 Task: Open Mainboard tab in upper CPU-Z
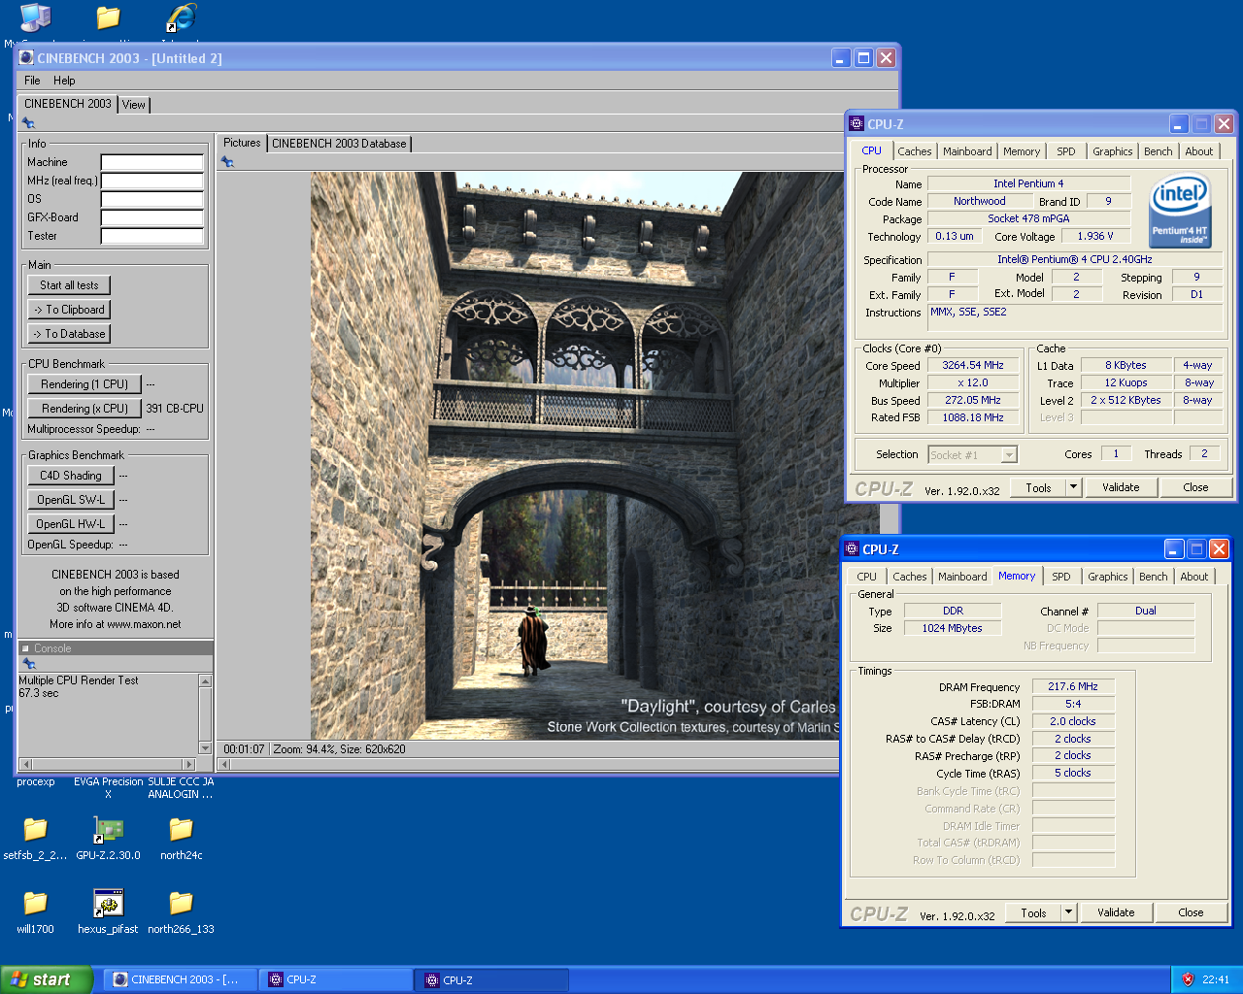click(967, 151)
